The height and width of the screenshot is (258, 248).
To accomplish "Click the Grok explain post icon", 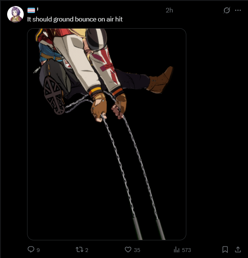I will [227, 10].
